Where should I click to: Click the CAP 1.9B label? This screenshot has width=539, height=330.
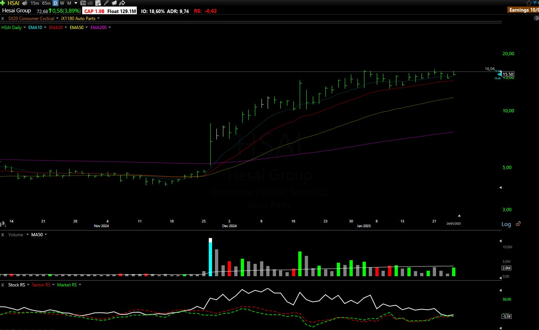[94, 11]
